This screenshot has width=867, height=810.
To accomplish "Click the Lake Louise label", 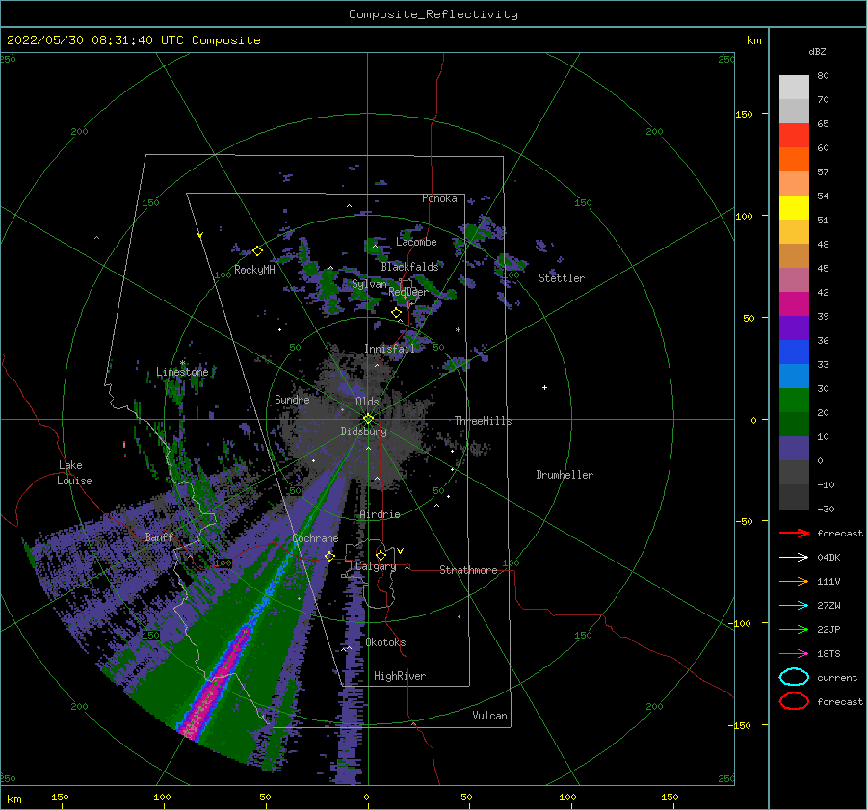I will click(74, 473).
